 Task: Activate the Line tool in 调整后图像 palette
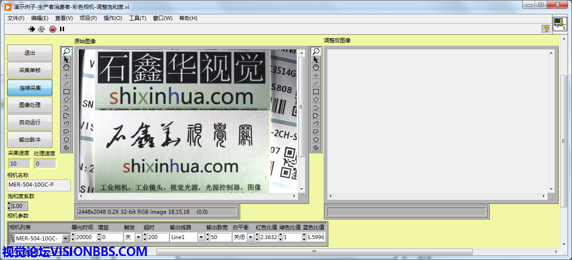[x=316, y=83]
